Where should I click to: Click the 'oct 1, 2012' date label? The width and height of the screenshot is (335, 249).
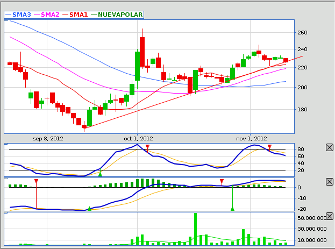coord(138,139)
